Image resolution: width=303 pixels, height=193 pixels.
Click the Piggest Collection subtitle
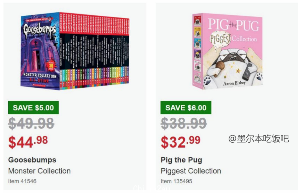coord(191,171)
